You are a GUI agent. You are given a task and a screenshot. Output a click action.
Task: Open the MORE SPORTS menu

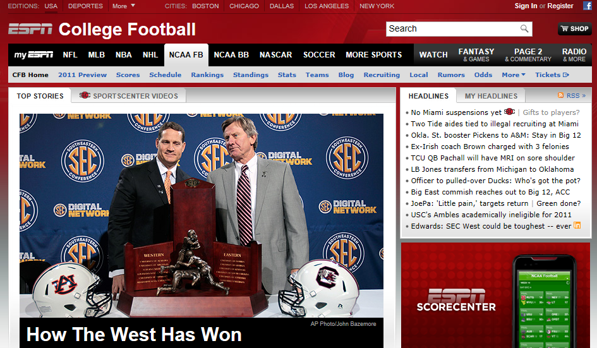click(373, 55)
